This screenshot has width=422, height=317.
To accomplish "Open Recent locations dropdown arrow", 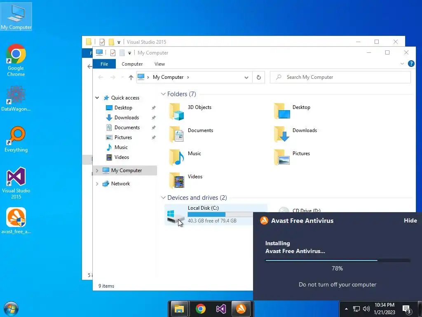I will (x=122, y=77).
